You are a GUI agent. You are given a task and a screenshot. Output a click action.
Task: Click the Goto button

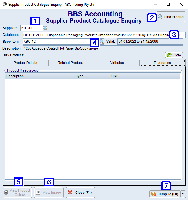(174, 55)
